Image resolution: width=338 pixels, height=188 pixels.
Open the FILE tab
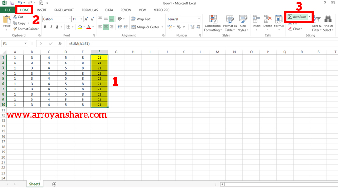8,10
